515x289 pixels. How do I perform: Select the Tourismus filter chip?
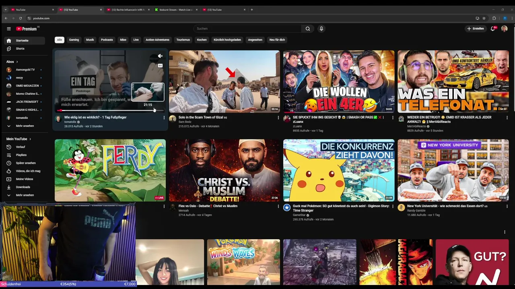point(183,40)
